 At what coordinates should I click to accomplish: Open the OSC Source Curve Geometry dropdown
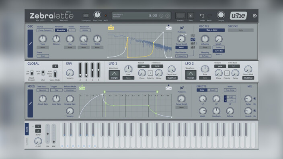point(45,30)
